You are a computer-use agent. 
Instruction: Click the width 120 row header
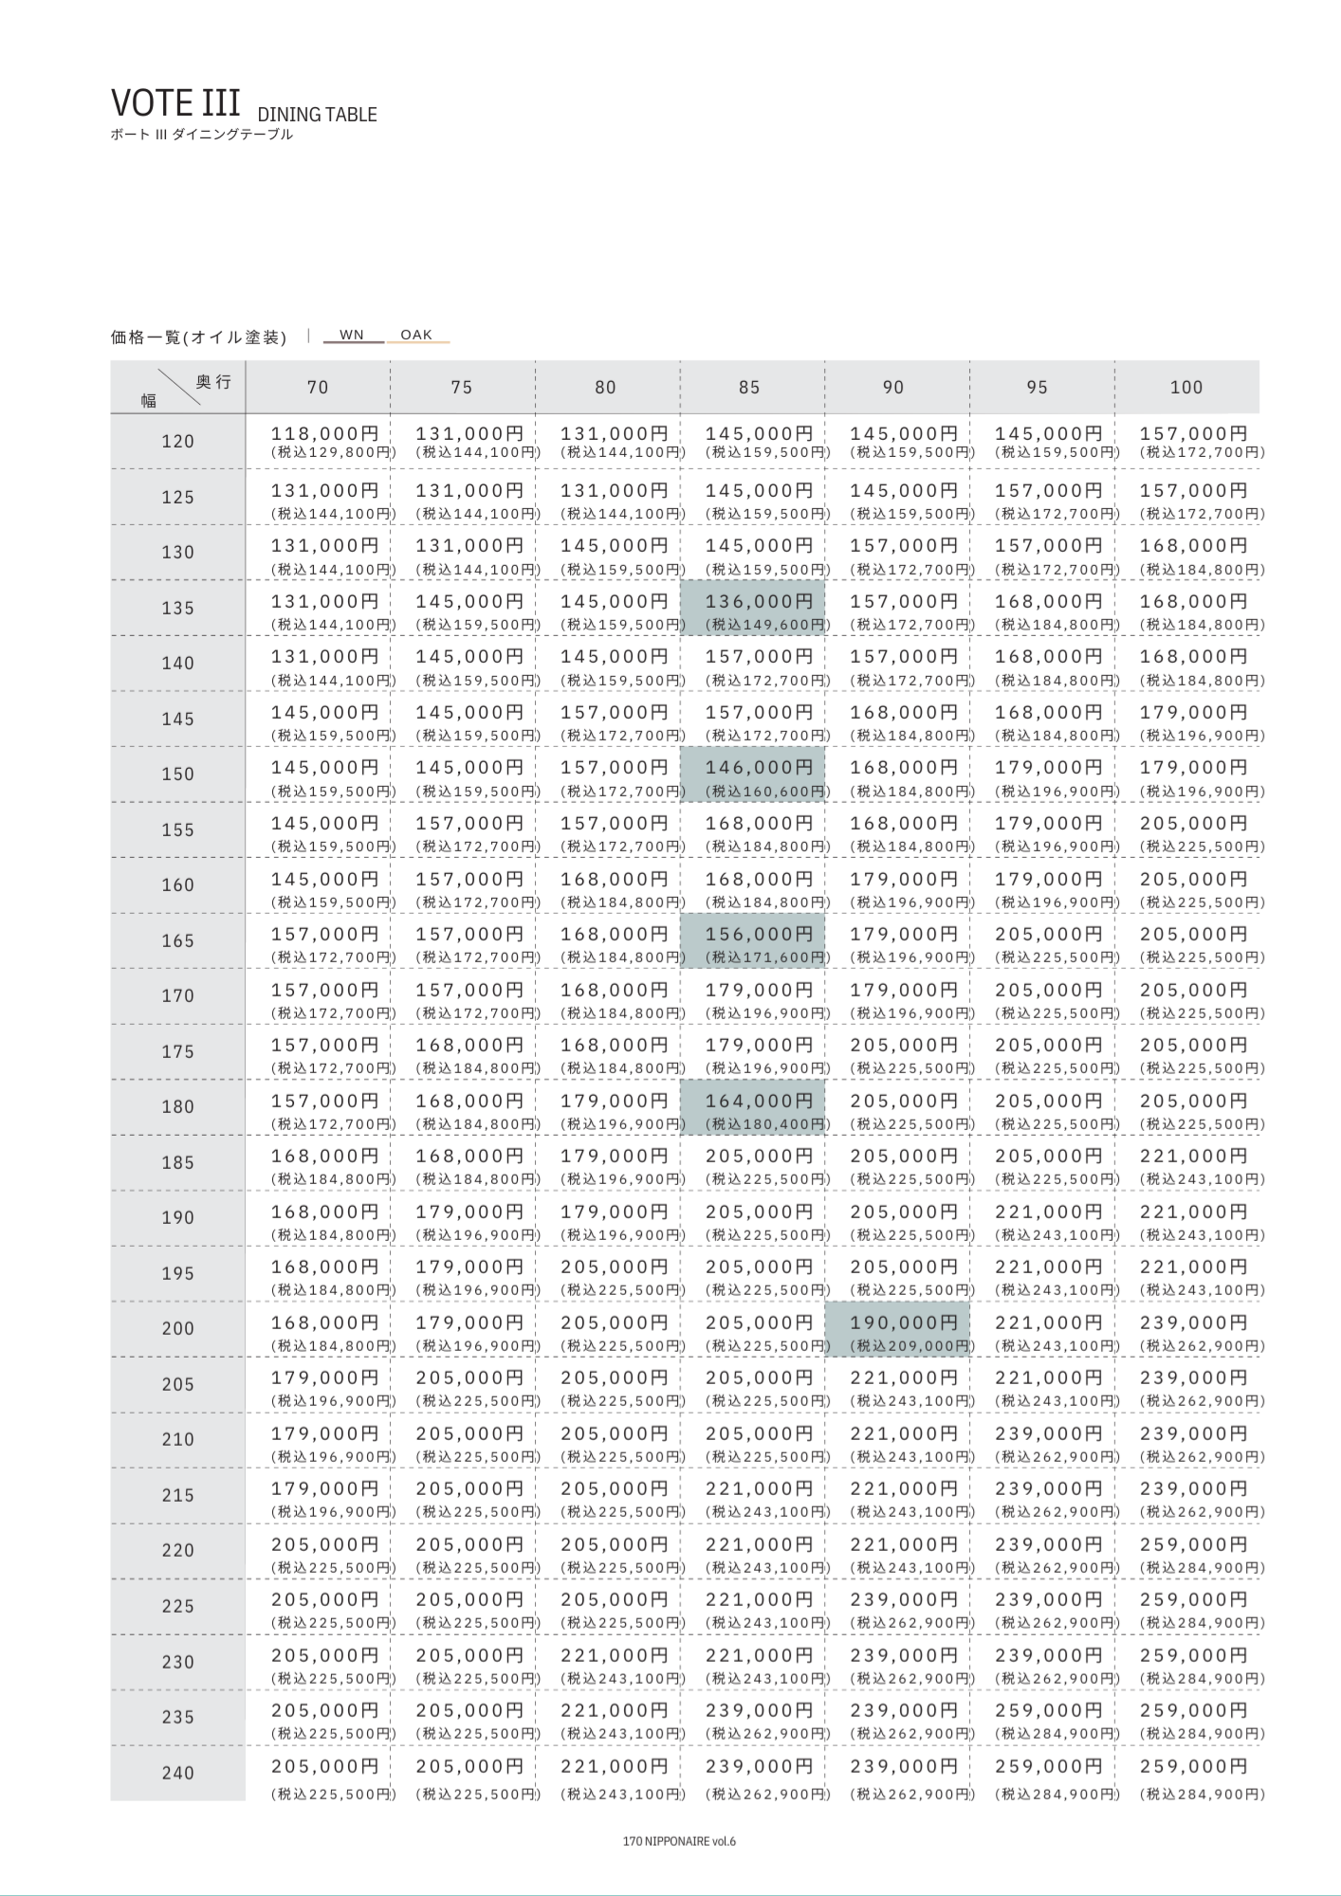coord(177,442)
